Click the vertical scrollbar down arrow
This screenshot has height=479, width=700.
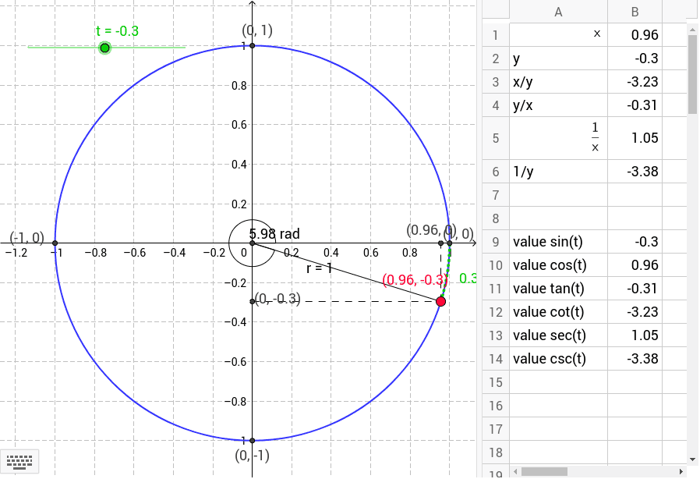point(692,459)
